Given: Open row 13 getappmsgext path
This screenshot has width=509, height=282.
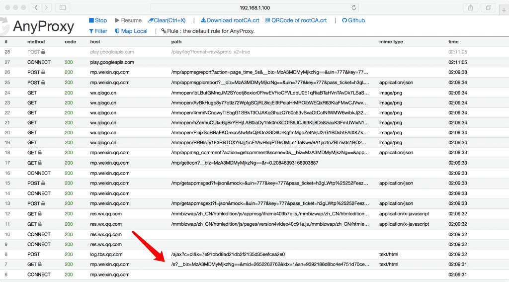Looking at the screenshot, I should pos(270,203).
